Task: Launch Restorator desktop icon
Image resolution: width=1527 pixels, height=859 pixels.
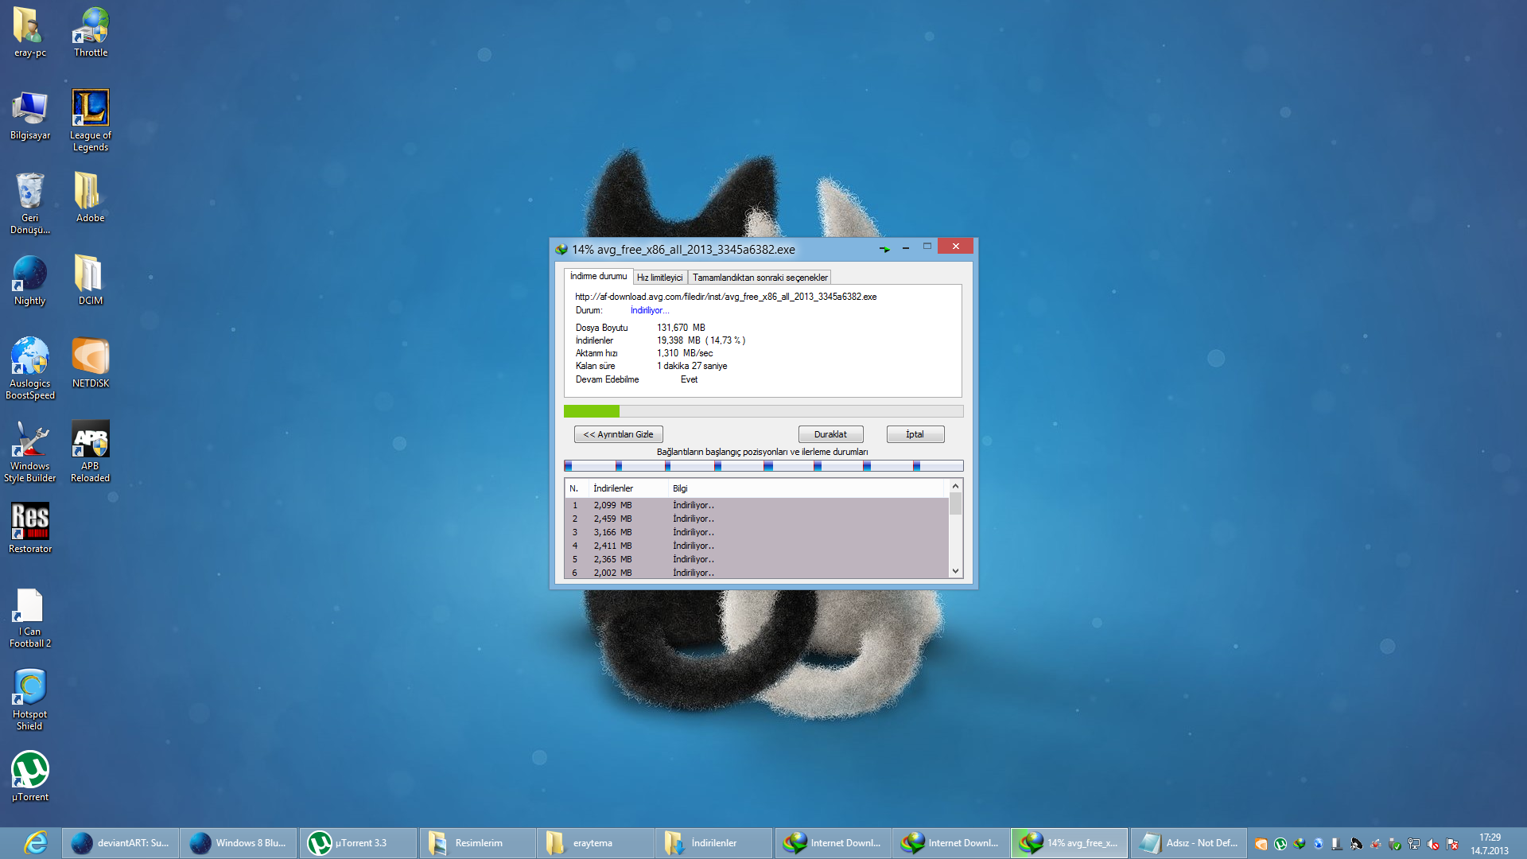Action: [29, 523]
